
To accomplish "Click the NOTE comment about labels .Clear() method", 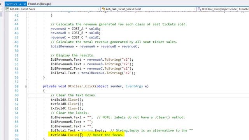I will coord(141,117).
